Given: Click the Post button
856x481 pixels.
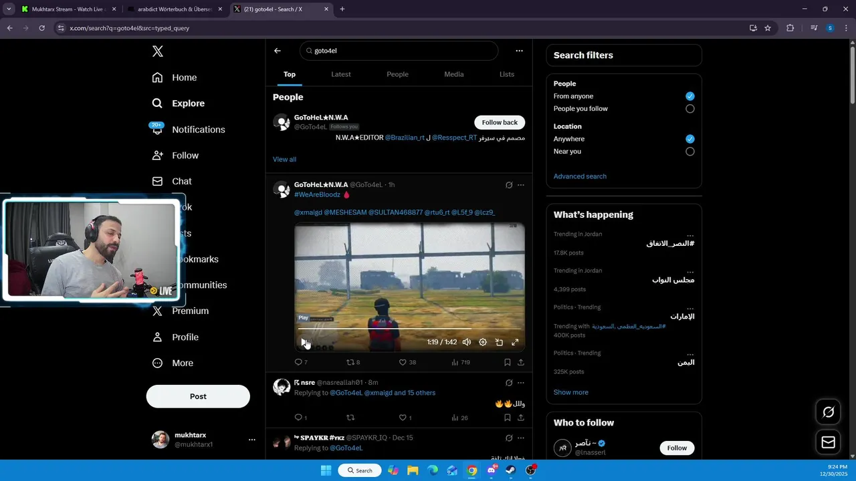Looking at the screenshot, I should [x=198, y=396].
